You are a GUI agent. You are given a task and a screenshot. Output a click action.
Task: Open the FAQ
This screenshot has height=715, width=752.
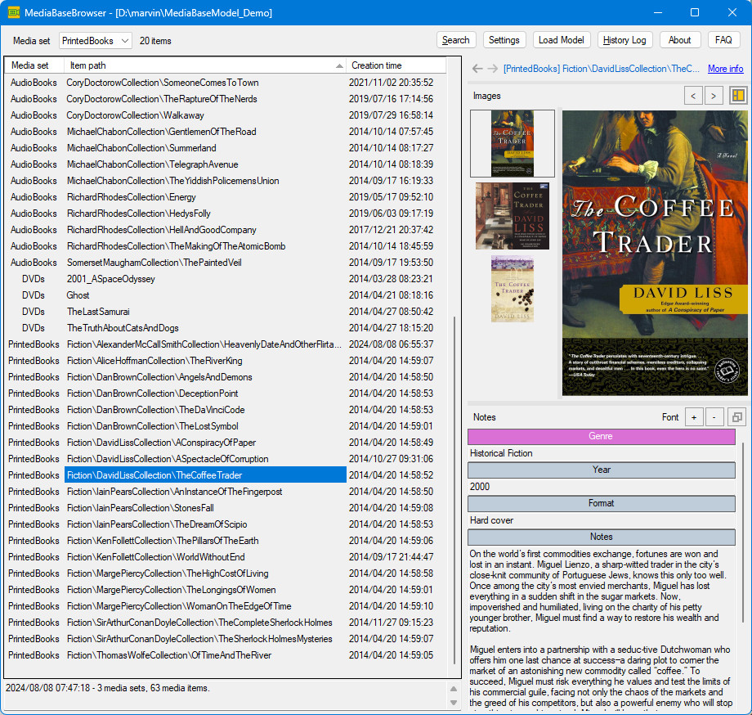tap(723, 40)
